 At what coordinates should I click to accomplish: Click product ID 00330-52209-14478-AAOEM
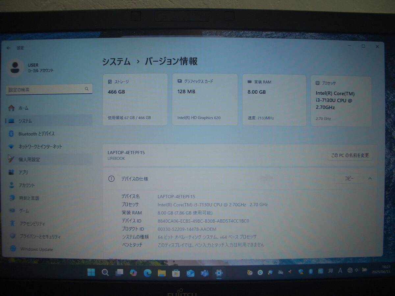click(187, 229)
